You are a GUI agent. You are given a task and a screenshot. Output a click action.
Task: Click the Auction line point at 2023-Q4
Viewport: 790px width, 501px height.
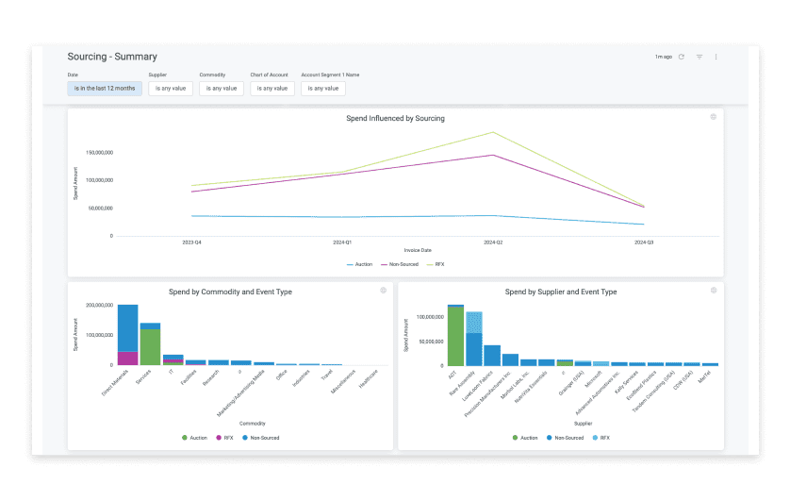(192, 216)
